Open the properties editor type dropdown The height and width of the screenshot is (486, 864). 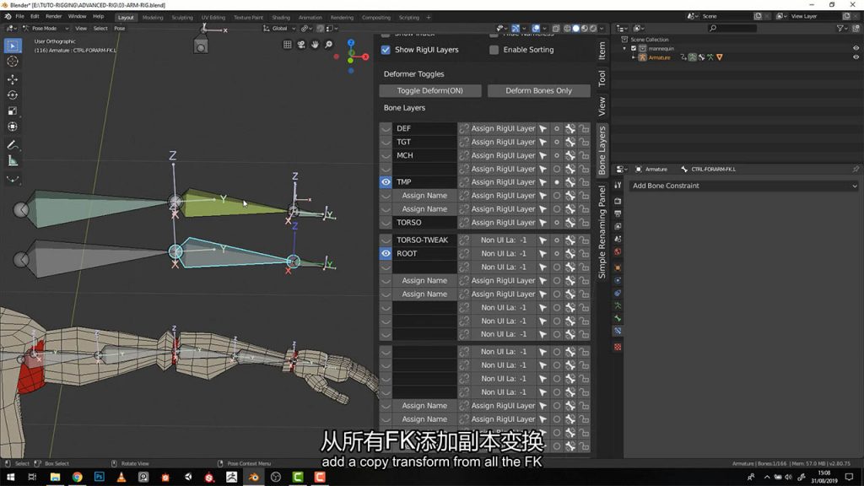coord(622,169)
